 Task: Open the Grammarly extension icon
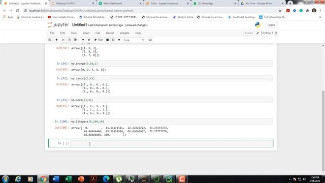tap(301, 11)
